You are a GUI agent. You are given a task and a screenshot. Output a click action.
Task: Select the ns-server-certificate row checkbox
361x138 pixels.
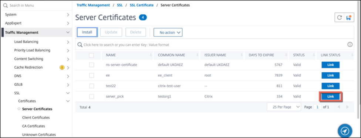pyautogui.click(x=91, y=65)
